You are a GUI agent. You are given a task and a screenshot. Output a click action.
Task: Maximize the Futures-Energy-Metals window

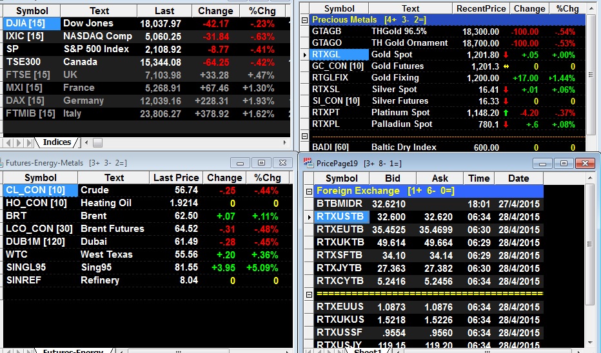[x=261, y=163]
